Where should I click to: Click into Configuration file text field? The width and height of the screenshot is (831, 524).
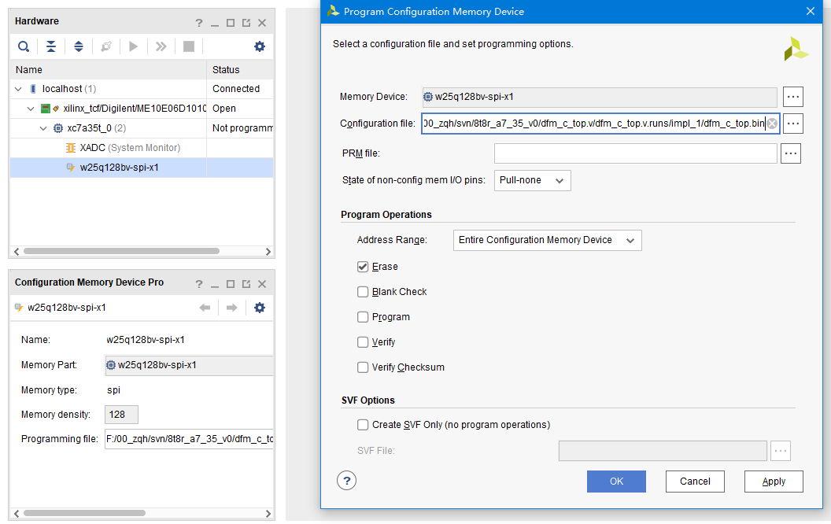[x=593, y=124]
